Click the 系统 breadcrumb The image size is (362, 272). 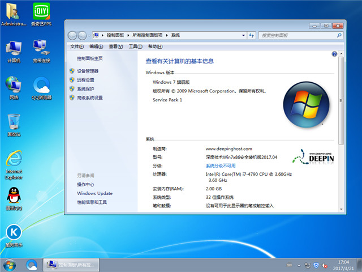tap(175, 35)
